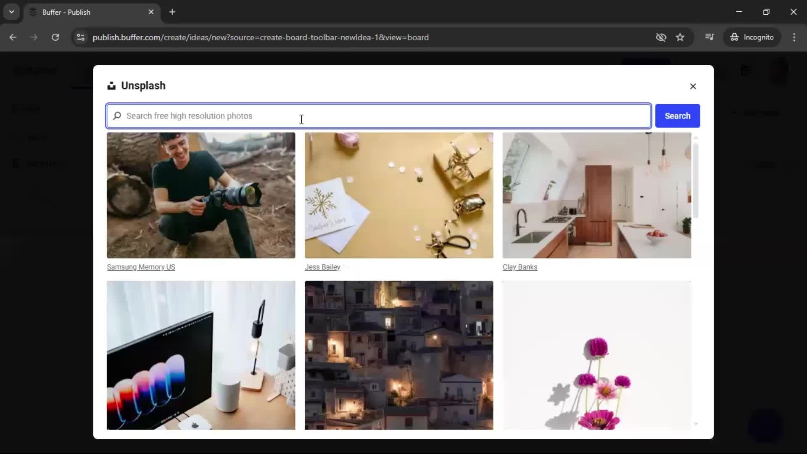This screenshot has height=454, width=807.
Task: Click the Incognito mode badge
Action: coord(752,37)
